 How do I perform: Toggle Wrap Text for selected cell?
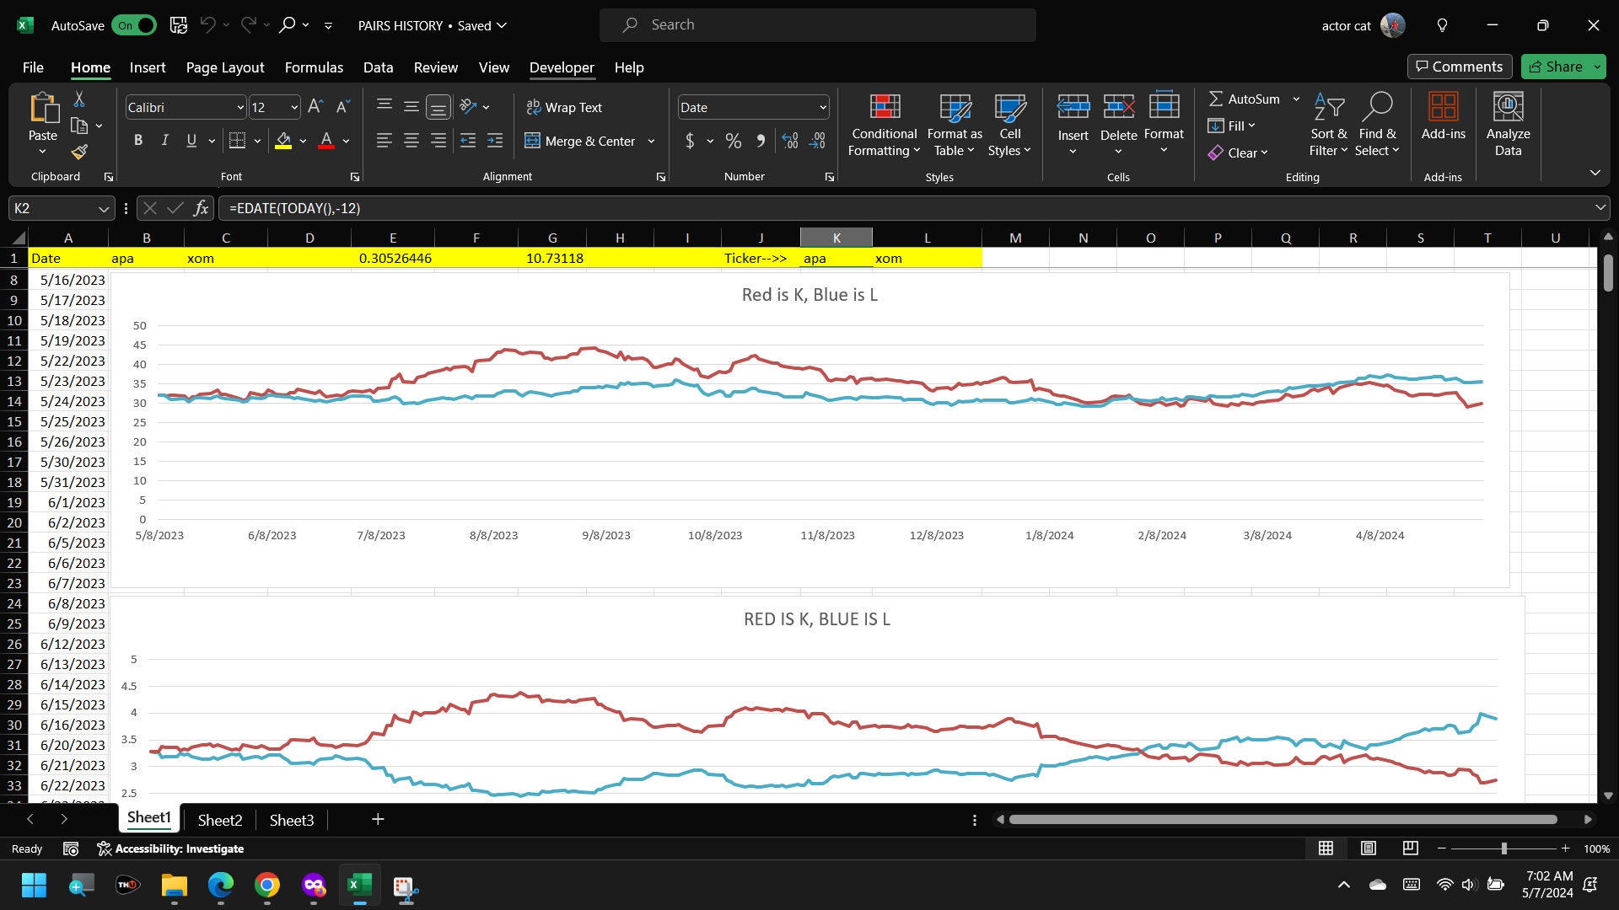tap(564, 107)
